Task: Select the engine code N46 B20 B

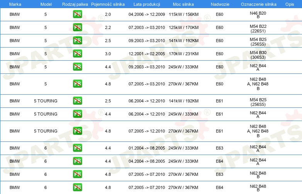Action: click(x=258, y=15)
